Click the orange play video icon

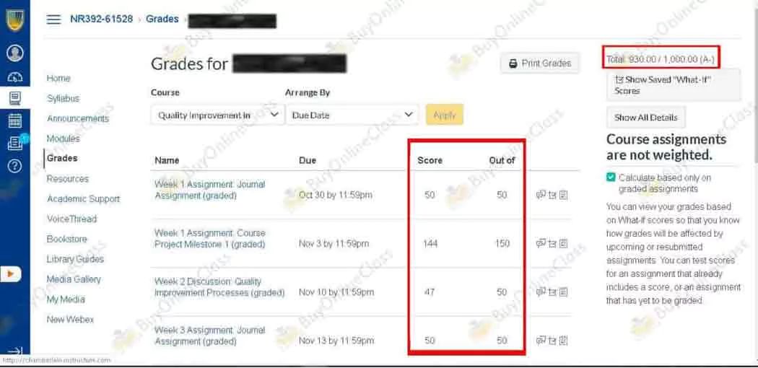pyautogui.click(x=11, y=273)
